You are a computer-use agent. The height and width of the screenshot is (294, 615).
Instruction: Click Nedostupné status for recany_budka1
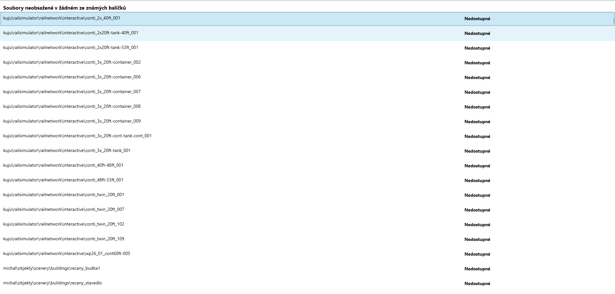(477, 269)
